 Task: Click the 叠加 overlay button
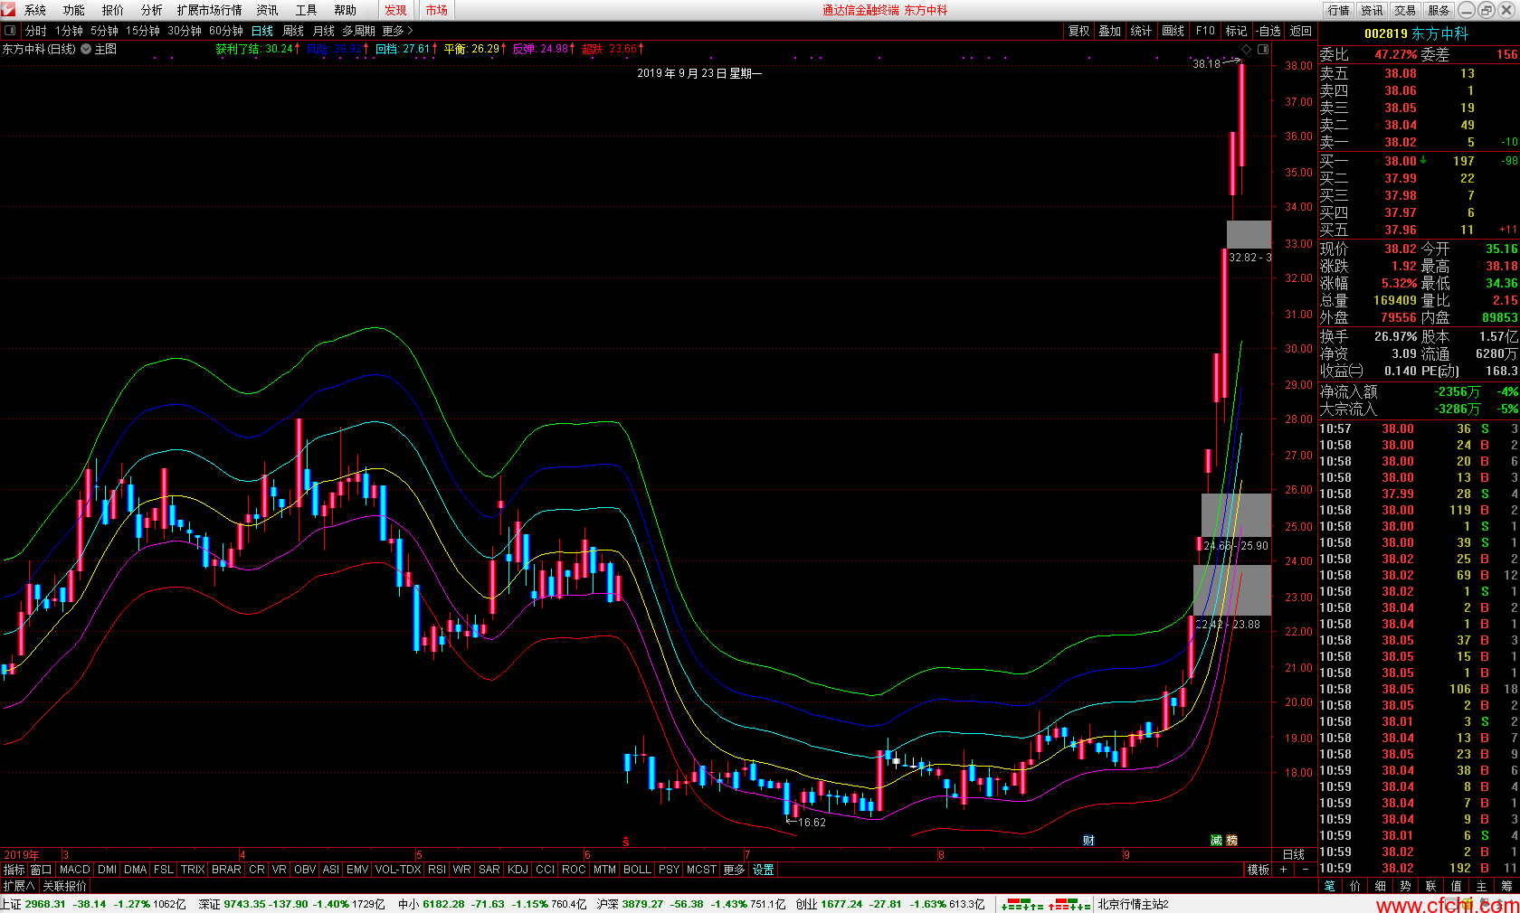coord(1110,31)
